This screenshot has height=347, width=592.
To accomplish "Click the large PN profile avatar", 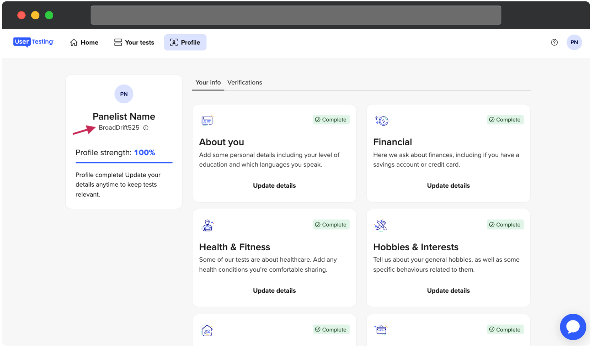I will click(124, 94).
